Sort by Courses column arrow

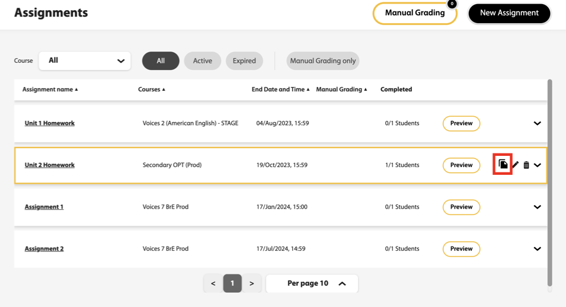[x=164, y=89]
